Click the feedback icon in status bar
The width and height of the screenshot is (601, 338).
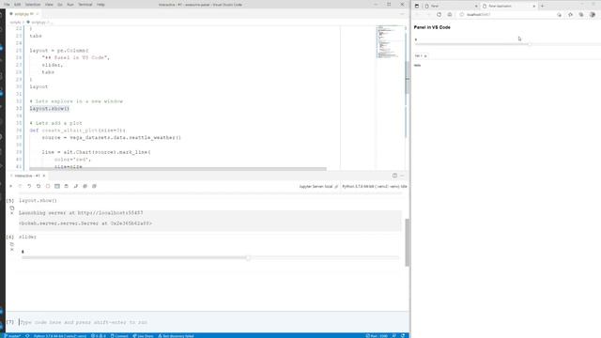394,336
